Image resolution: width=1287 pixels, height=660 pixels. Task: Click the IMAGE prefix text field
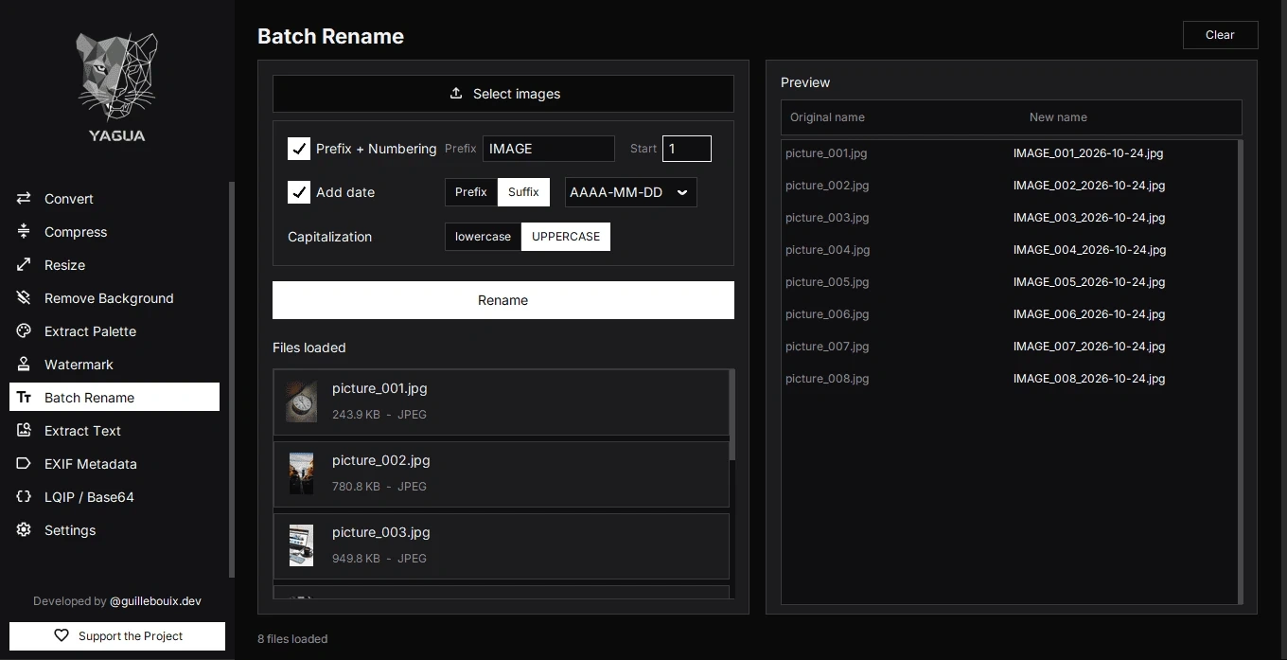(549, 149)
